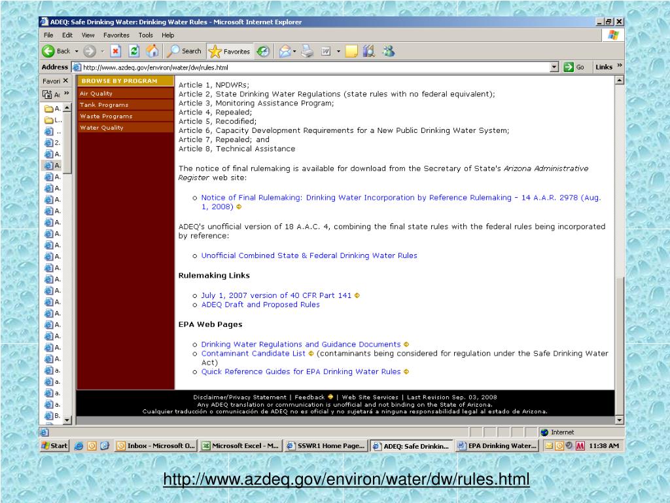This screenshot has width=670, height=503.
Task: Expand the Edit button dropdown arrow
Action: (338, 51)
